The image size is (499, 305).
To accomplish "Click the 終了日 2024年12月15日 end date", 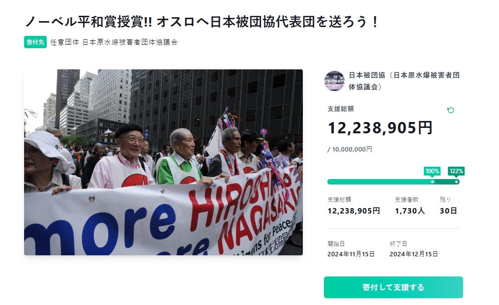I will click(x=414, y=254).
